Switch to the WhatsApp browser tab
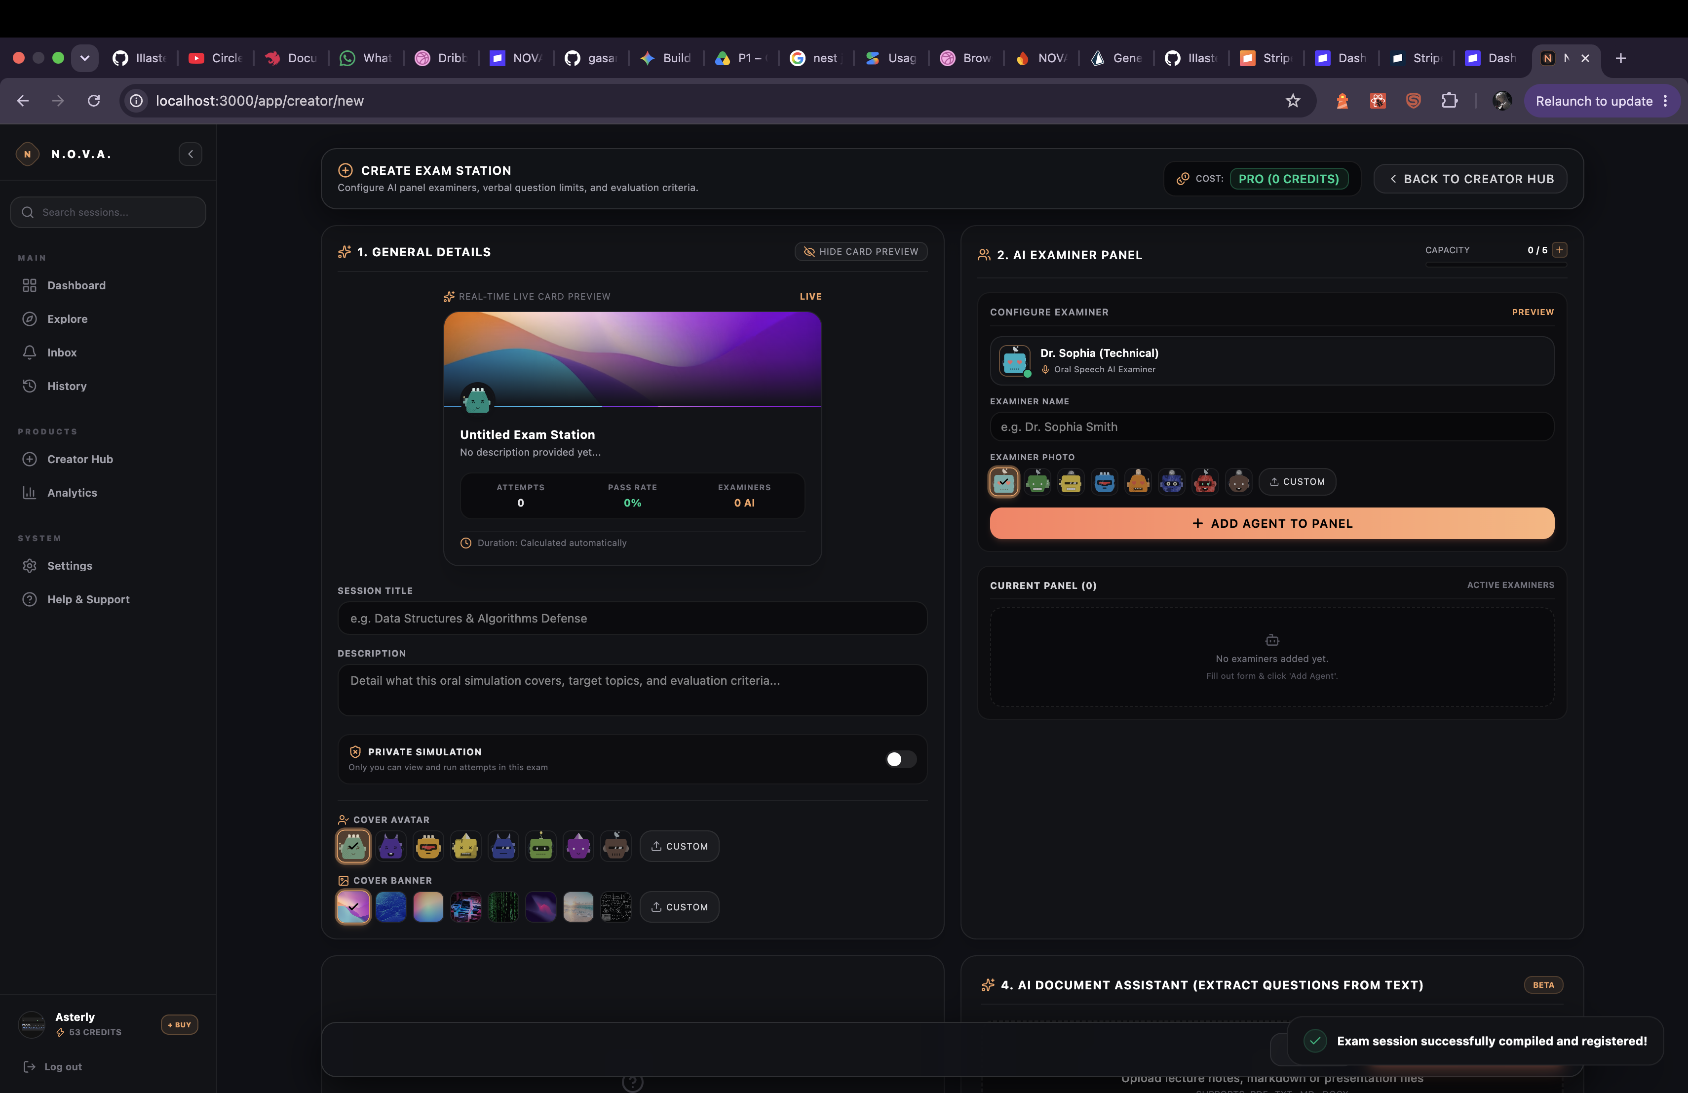1688x1093 pixels. [x=365, y=58]
